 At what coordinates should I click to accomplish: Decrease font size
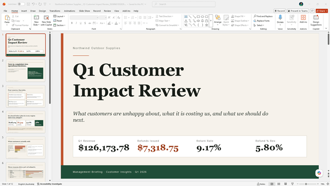pyautogui.click(x=114, y=17)
